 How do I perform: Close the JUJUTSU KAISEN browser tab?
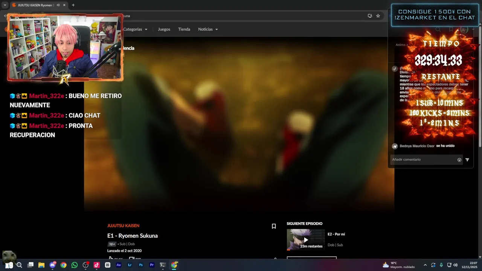pos(64,5)
